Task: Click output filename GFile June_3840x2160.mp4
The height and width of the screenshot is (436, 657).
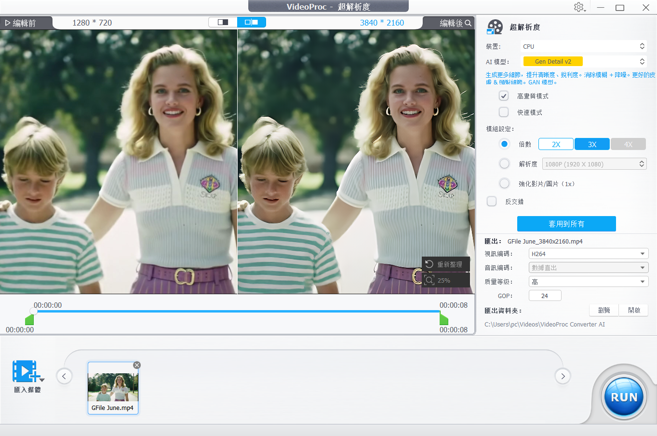Action: pos(545,241)
